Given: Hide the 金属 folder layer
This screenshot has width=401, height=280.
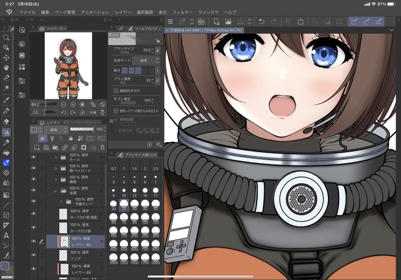Looking at the screenshot, I should (34, 190).
